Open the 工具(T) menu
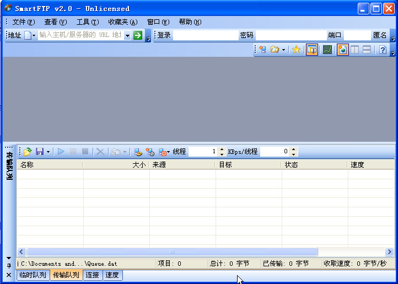 [x=88, y=22]
